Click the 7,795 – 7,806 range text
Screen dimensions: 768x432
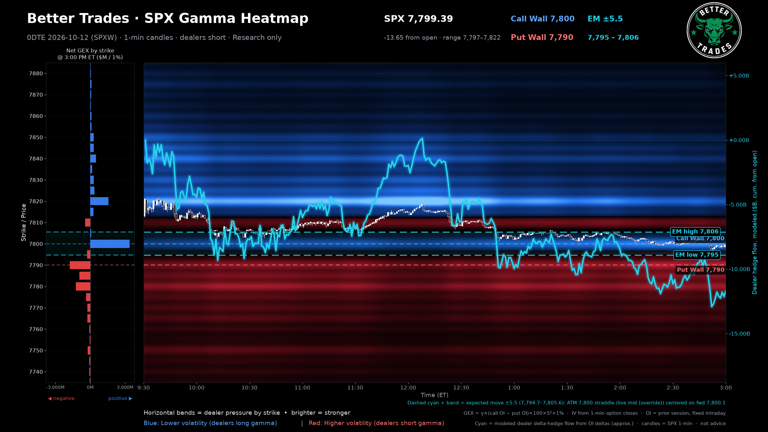point(613,37)
